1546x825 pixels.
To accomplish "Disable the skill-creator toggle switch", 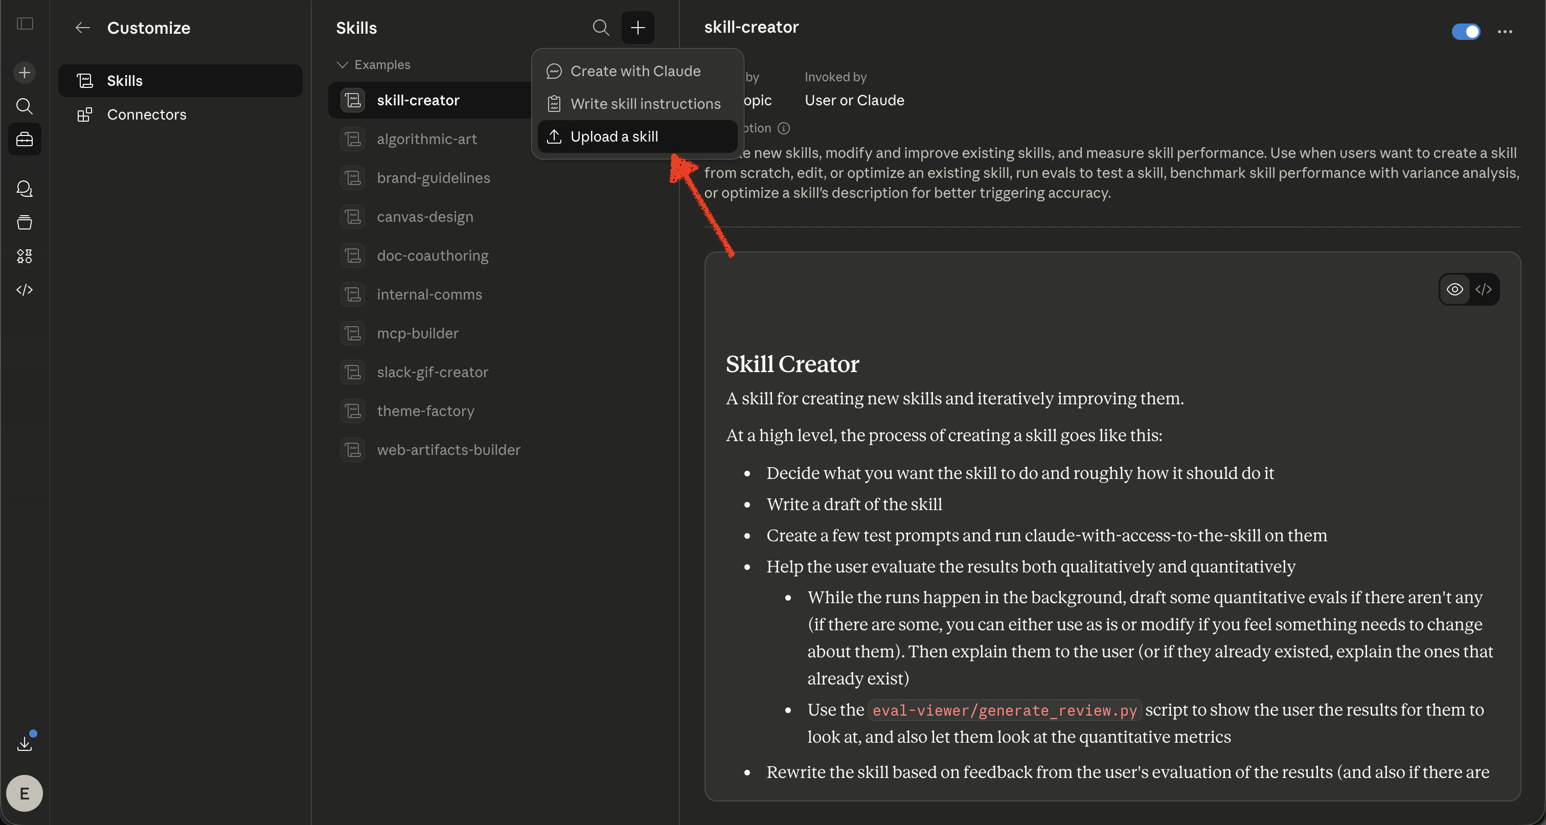I will (x=1466, y=31).
